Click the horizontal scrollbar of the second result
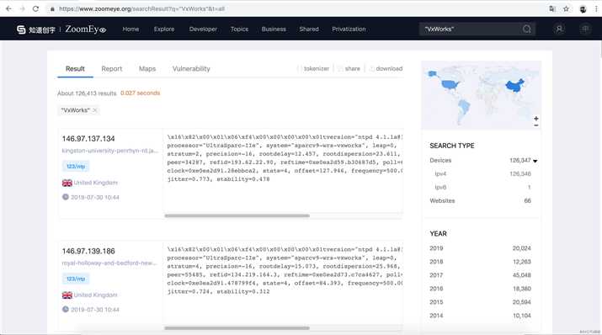 coord(237,328)
